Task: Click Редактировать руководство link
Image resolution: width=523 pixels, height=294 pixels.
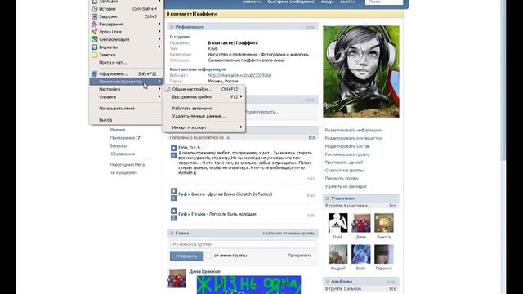Action: coord(354,138)
